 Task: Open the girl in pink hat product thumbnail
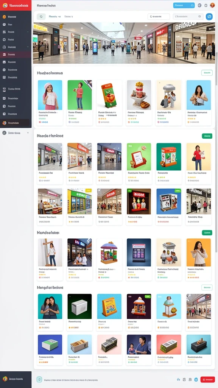pyautogui.click(x=50, y=95)
